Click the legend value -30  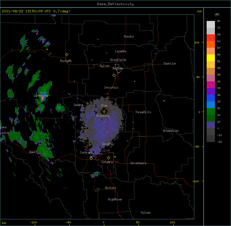coord(219,142)
